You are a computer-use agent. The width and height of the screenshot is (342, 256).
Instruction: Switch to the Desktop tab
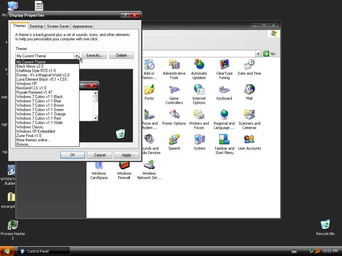36,26
